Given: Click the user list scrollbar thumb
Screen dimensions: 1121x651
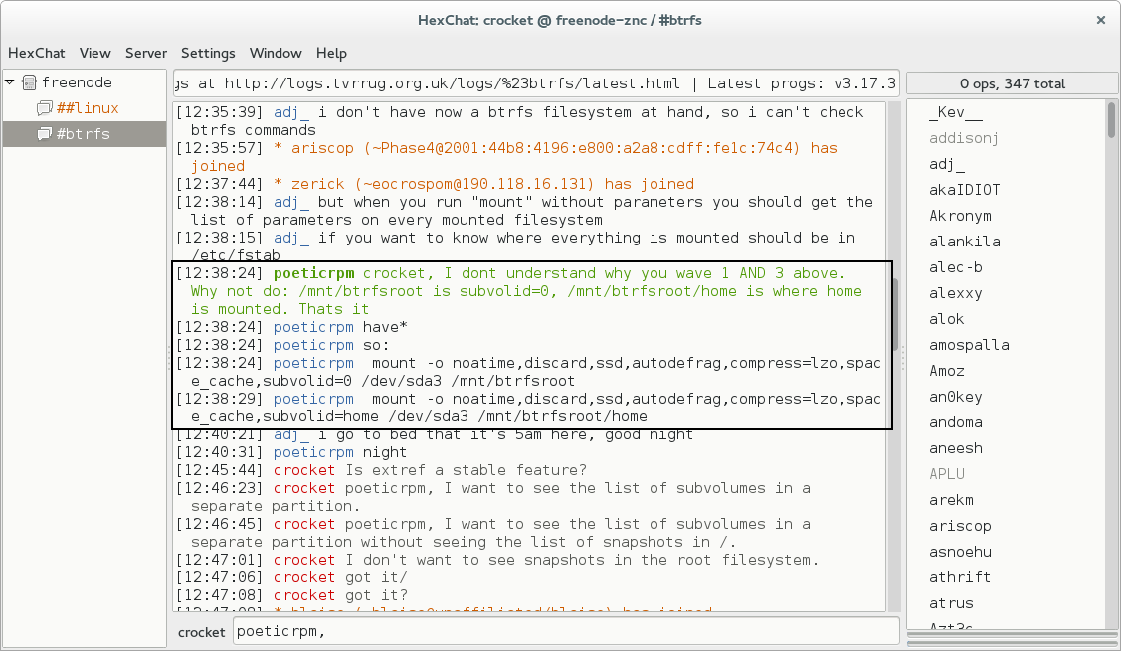Looking at the screenshot, I should pyautogui.click(x=1111, y=120).
